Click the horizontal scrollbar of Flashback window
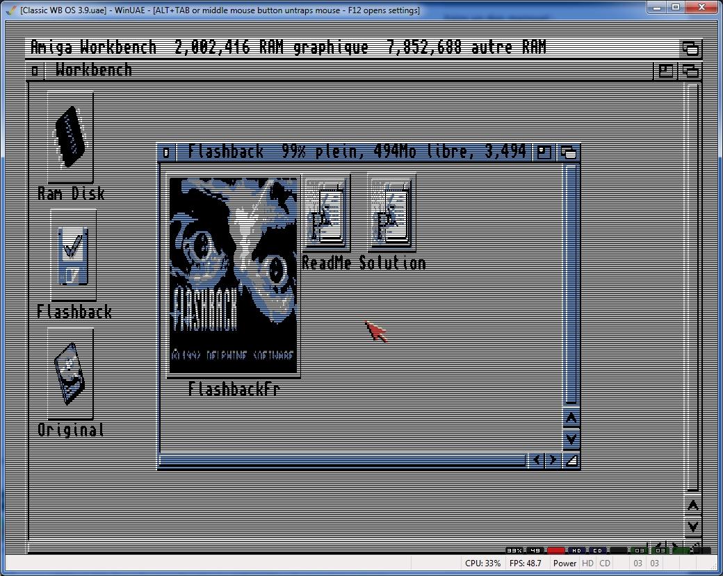723x576 pixels. [341, 460]
